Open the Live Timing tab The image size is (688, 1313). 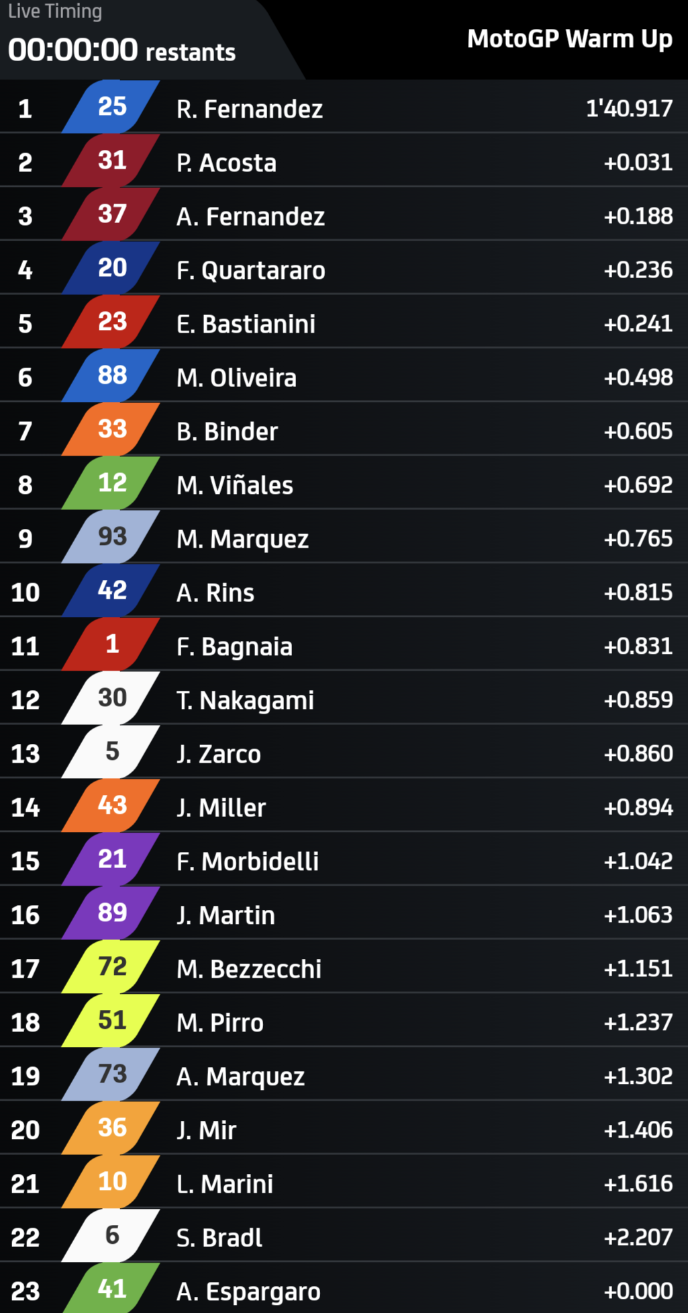pos(55,11)
